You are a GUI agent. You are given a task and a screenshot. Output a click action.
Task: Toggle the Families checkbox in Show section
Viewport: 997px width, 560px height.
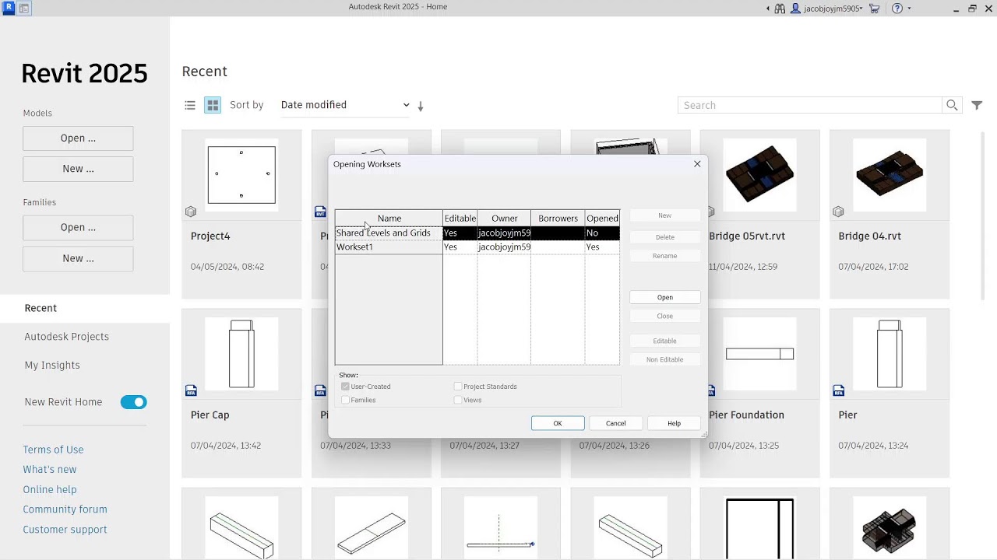pyautogui.click(x=345, y=400)
